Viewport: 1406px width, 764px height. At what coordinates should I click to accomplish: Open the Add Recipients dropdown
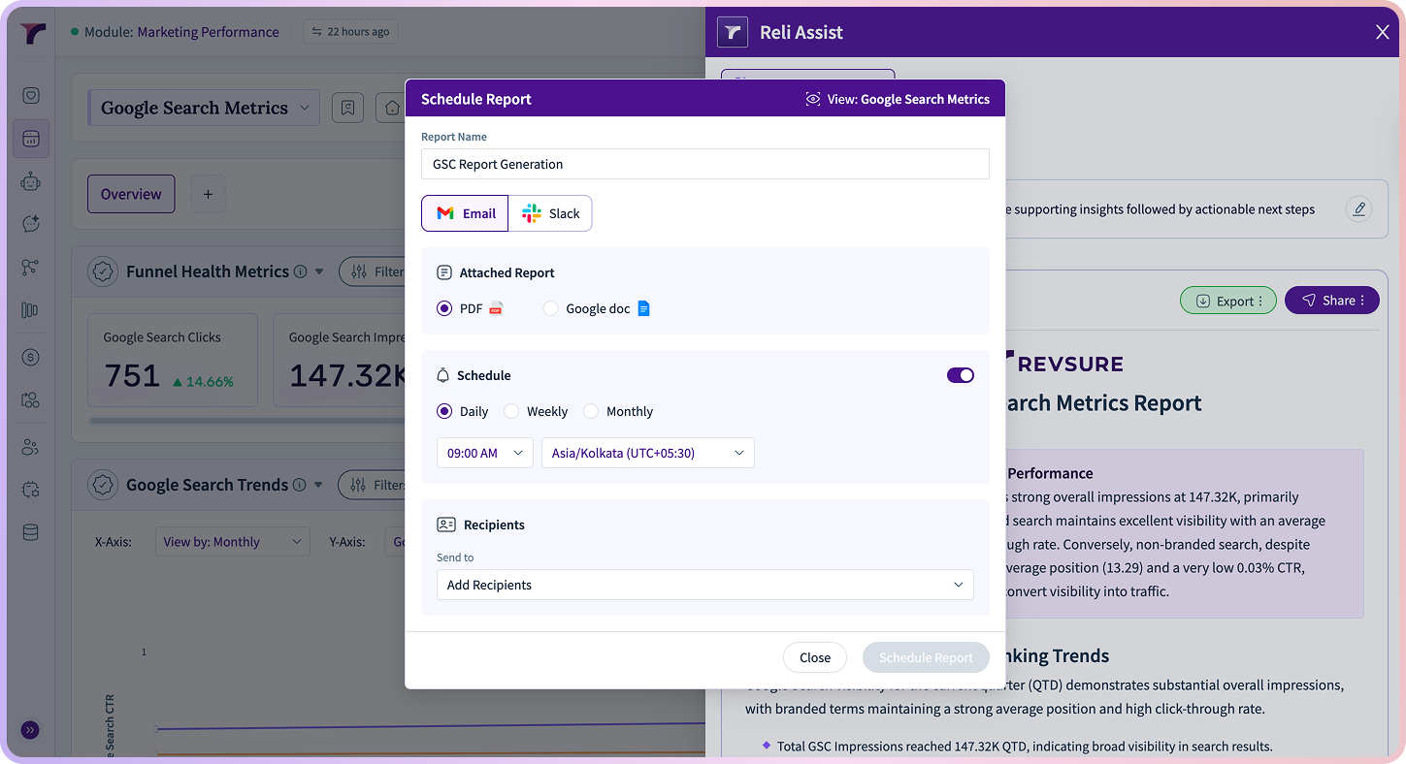click(x=705, y=585)
